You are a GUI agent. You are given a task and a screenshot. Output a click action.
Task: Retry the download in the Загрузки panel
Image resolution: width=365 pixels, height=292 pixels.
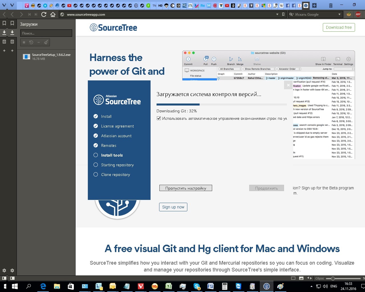click(x=31, y=42)
